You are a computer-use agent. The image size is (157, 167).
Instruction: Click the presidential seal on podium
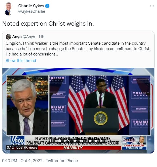pos(100,118)
